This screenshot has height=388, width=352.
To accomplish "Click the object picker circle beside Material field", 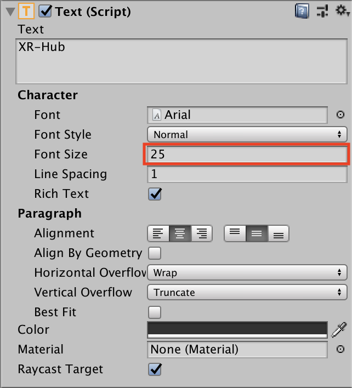I will pos(340,350).
